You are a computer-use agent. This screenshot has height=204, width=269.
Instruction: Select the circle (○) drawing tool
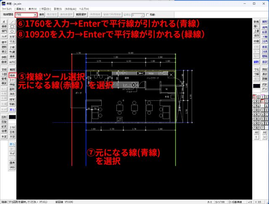(x=13, y=31)
